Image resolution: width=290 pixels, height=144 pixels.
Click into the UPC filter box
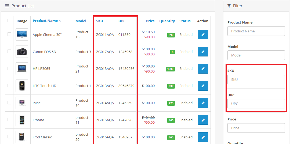(256, 104)
